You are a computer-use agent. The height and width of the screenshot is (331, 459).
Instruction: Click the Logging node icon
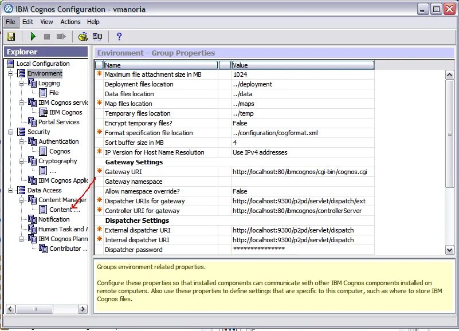coord(32,83)
